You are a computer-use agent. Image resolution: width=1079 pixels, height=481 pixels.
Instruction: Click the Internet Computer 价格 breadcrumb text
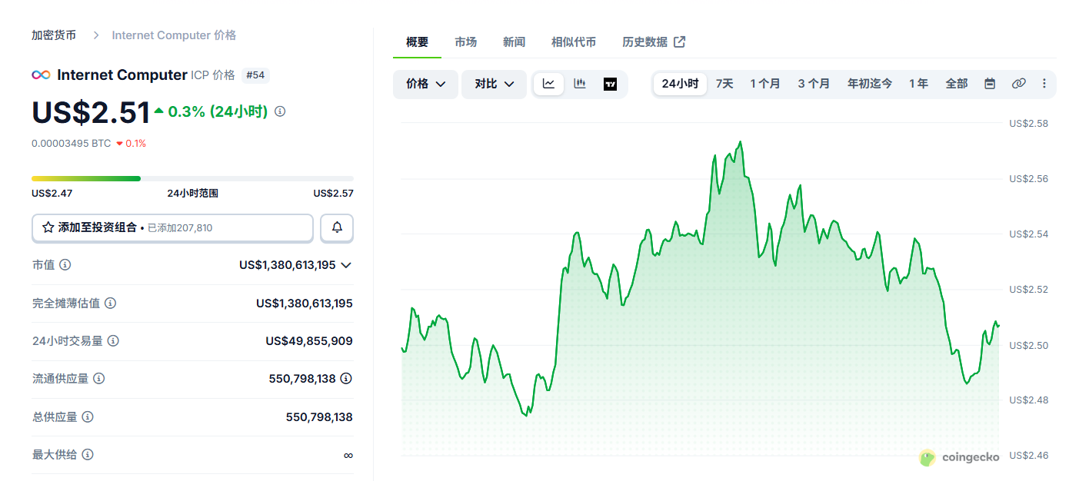tap(174, 35)
